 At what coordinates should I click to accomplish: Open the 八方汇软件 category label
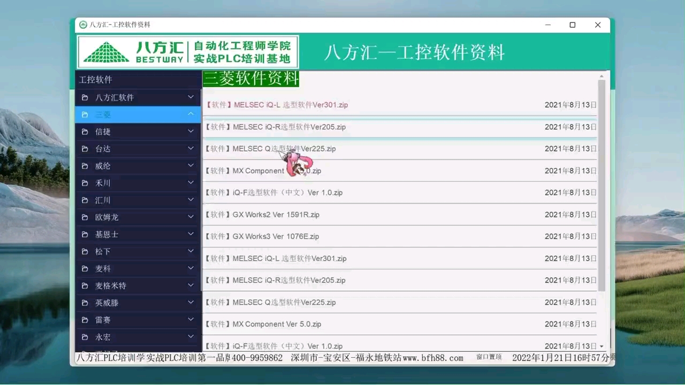point(115,97)
